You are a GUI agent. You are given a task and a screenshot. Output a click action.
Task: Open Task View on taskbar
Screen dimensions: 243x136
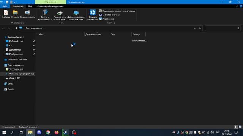(21, 133)
